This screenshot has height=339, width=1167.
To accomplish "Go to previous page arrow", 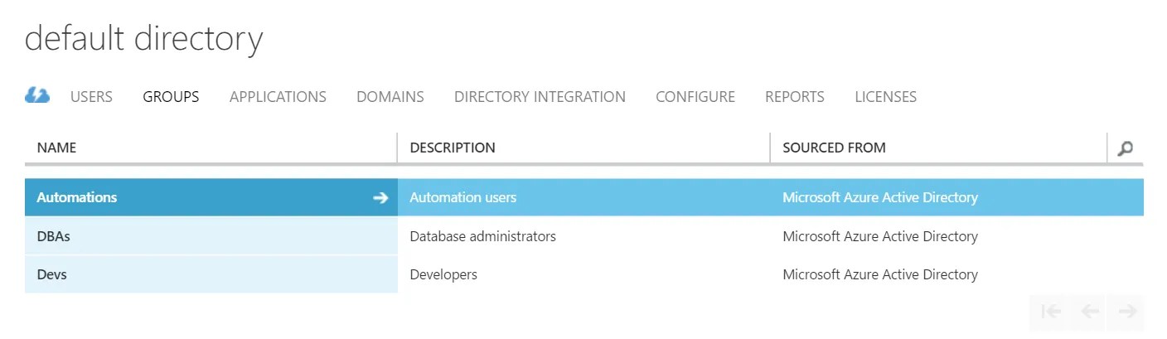I will click(x=1090, y=312).
